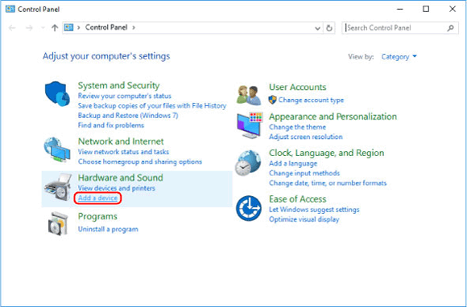Screen dimensions: 467x307
Task: Open the System and Security shield icon
Action: pos(57,93)
